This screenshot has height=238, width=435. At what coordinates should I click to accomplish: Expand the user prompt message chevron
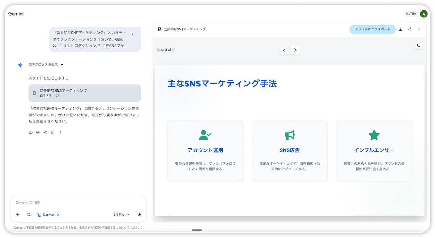pyautogui.click(x=132, y=34)
